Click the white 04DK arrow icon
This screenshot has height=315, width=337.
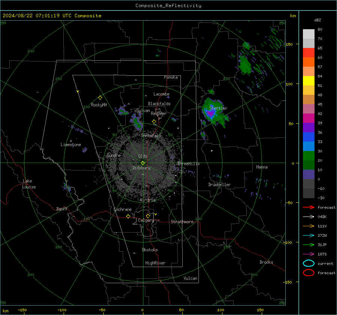point(309,216)
